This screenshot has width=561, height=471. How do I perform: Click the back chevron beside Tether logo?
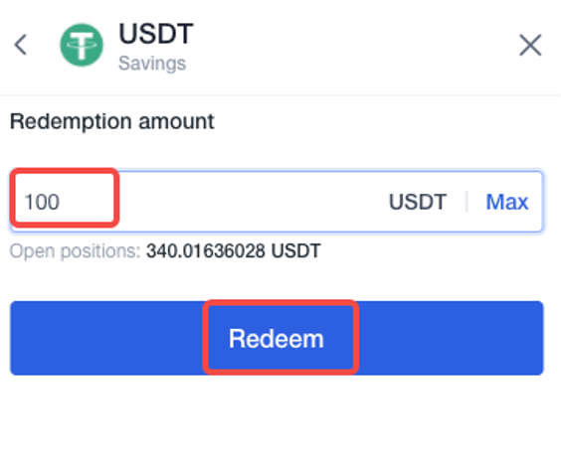tap(21, 45)
